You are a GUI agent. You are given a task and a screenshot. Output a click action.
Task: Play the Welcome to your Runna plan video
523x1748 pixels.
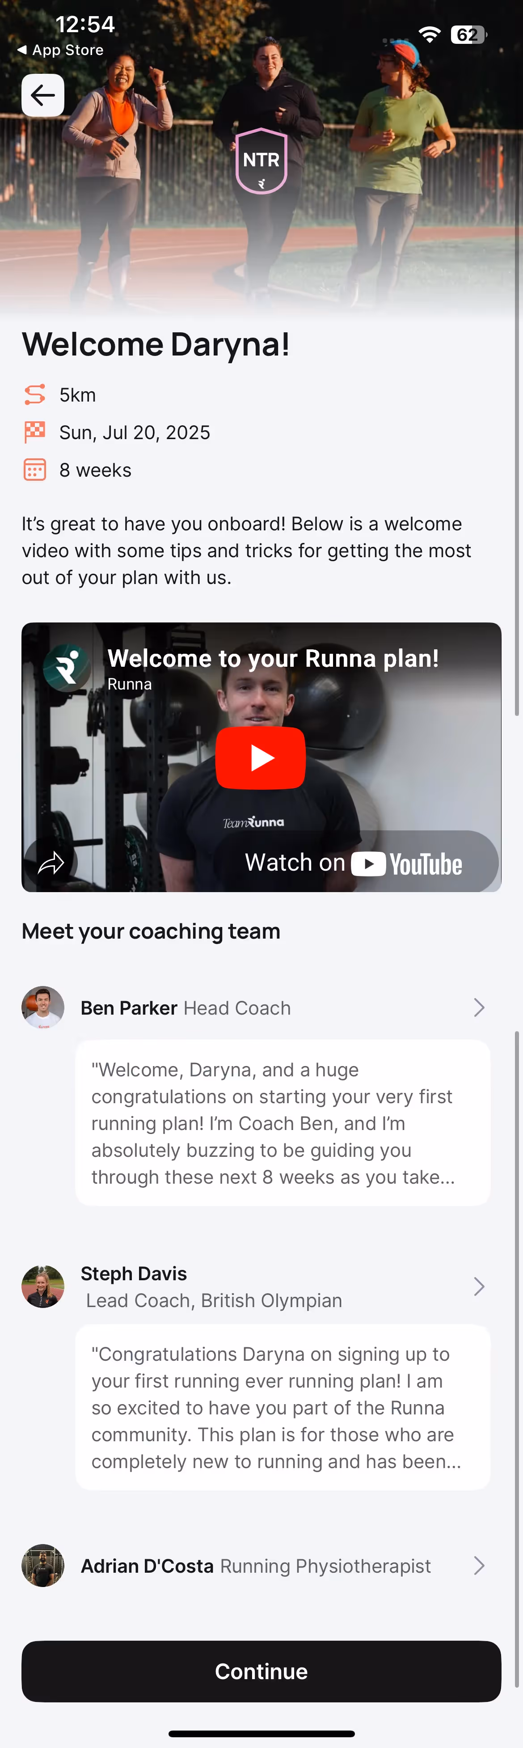click(261, 757)
